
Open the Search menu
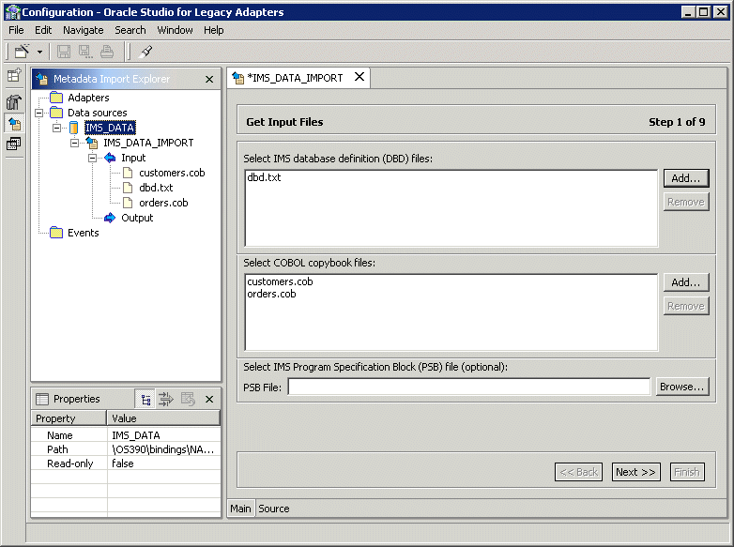pyautogui.click(x=130, y=30)
